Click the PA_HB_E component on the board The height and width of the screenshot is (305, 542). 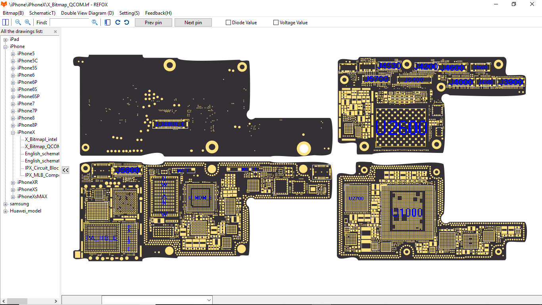pos(102,238)
